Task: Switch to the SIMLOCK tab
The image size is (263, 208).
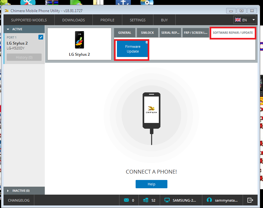Action: (147, 32)
